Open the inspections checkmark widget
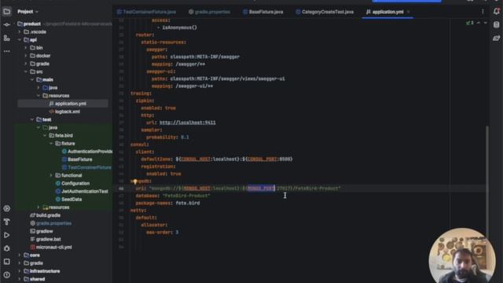The image size is (503, 283). [x=470, y=23]
